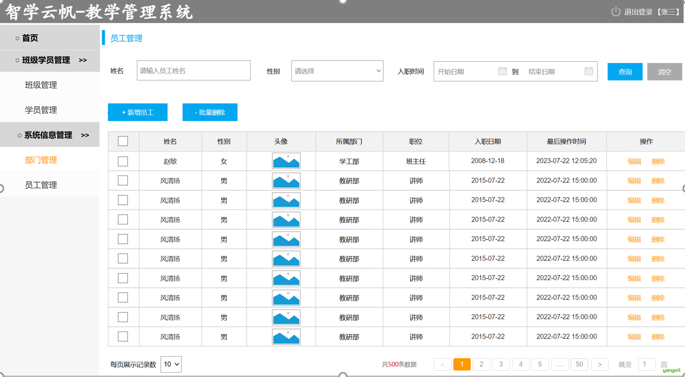Click the page jump number input
685x377 pixels.
point(647,364)
